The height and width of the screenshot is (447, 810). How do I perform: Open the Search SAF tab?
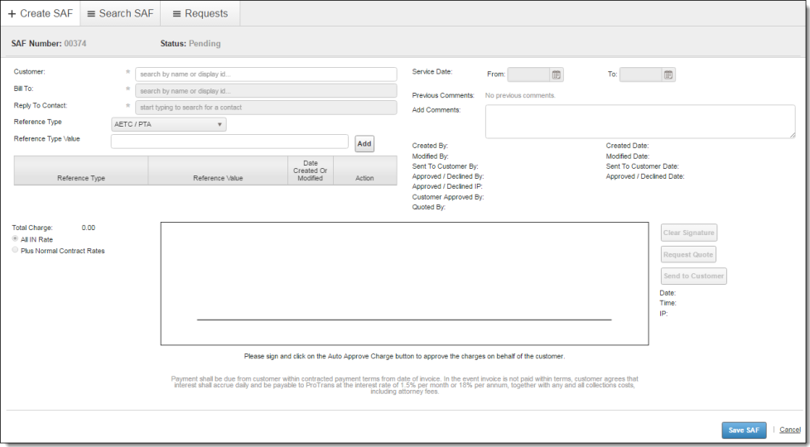click(x=120, y=13)
